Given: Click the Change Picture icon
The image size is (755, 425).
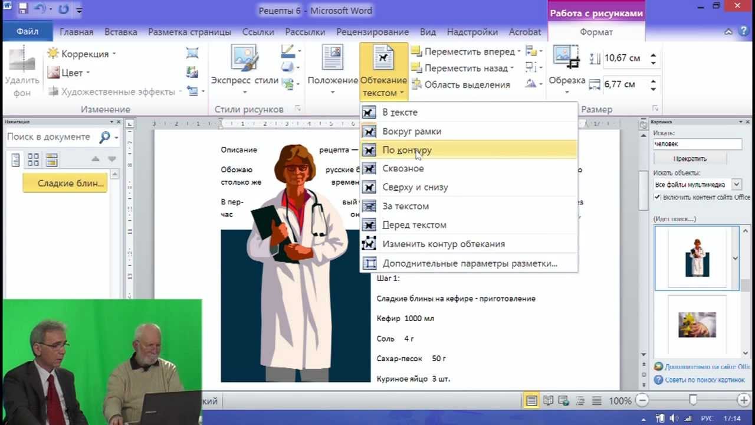Looking at the screenshot, I should (192, 73).
